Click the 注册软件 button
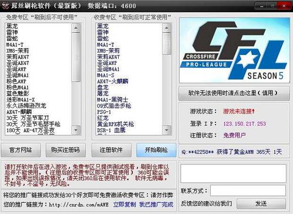Screen dimensions: 293x214 tap(112, 150)
